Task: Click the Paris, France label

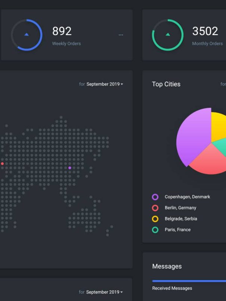Action: point(177,230)
